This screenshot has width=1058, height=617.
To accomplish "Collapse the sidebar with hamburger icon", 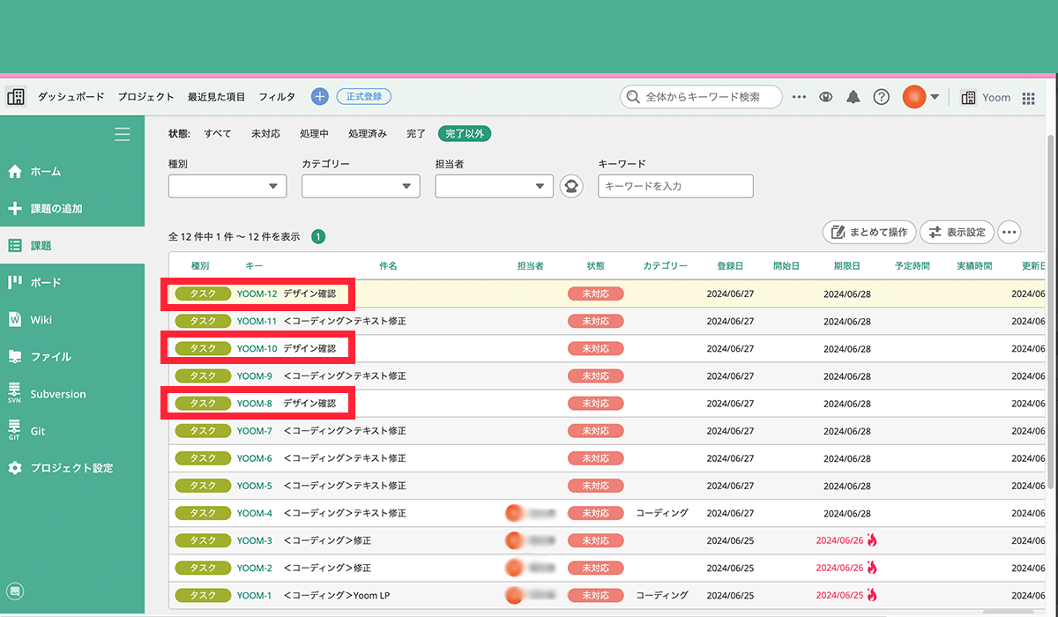I will click(123, 134).
